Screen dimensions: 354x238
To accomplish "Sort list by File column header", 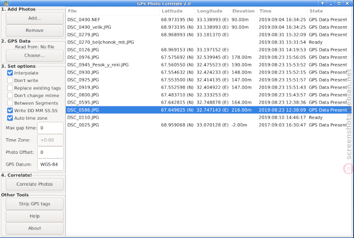I will (x=113, y=11).
